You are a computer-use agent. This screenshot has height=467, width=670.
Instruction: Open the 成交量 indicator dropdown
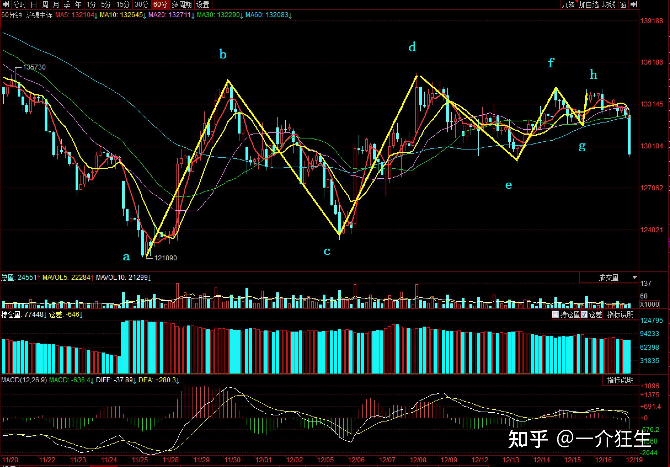pos(608,277)
